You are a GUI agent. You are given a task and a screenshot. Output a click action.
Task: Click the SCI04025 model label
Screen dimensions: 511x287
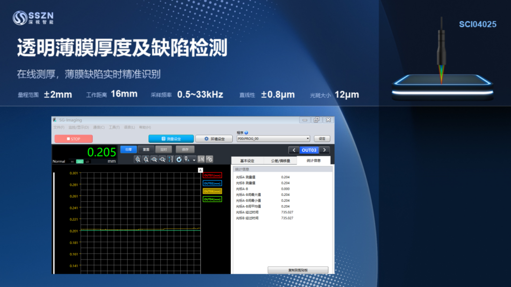477,24
